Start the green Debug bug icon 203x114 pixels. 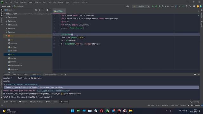pyautogui.click(x=156, y=6)
